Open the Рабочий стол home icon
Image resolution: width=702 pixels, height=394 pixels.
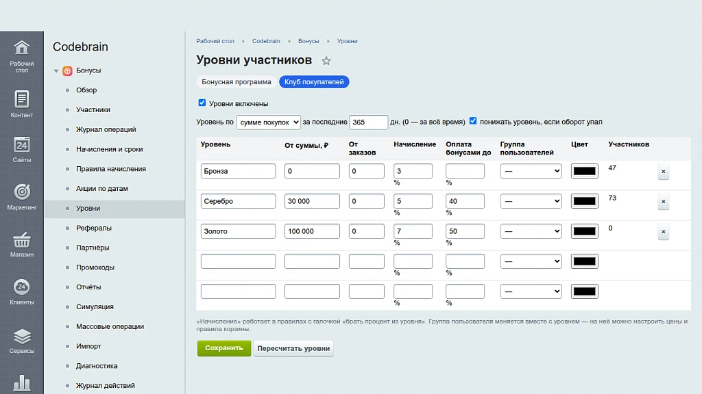pos(21,47)
